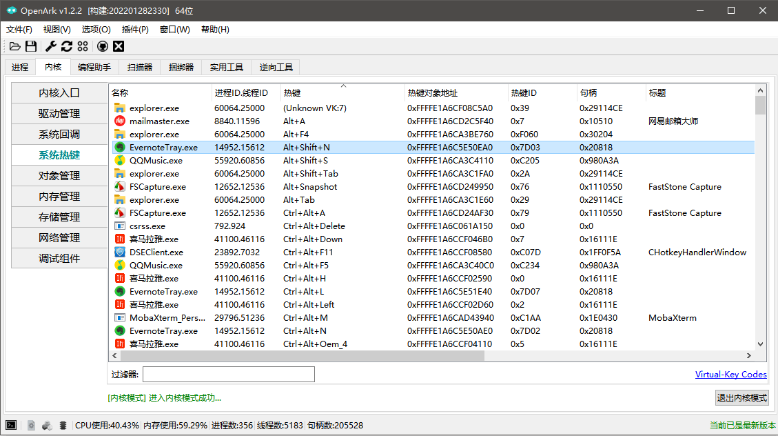The height and width of the screenshot is (436, 778).
Task: Select 调试组件 in the sidebar
Action: click(59, 258)
